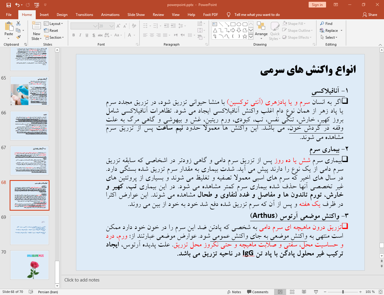The width and height of the screenshot is (384, 295).
Task: Click the Format Painter brush icon
Action: (x=18, y=37)
